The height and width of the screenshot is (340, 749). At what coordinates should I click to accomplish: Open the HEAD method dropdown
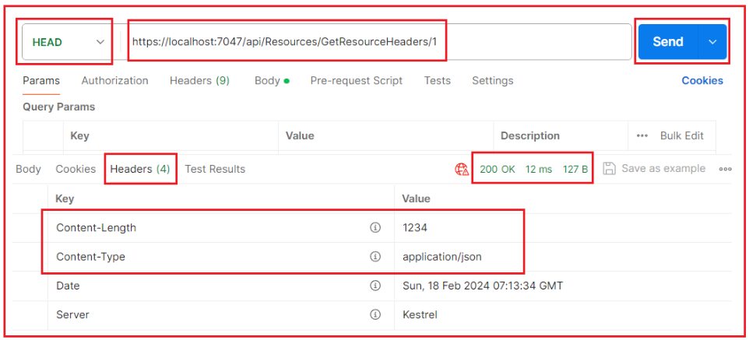(67, 42)
